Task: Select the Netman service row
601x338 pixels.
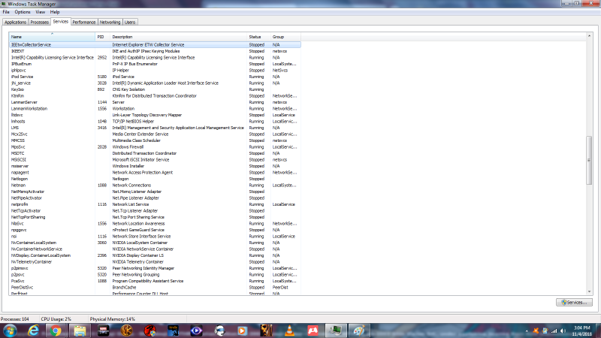Action: click(x=155, y=185)
